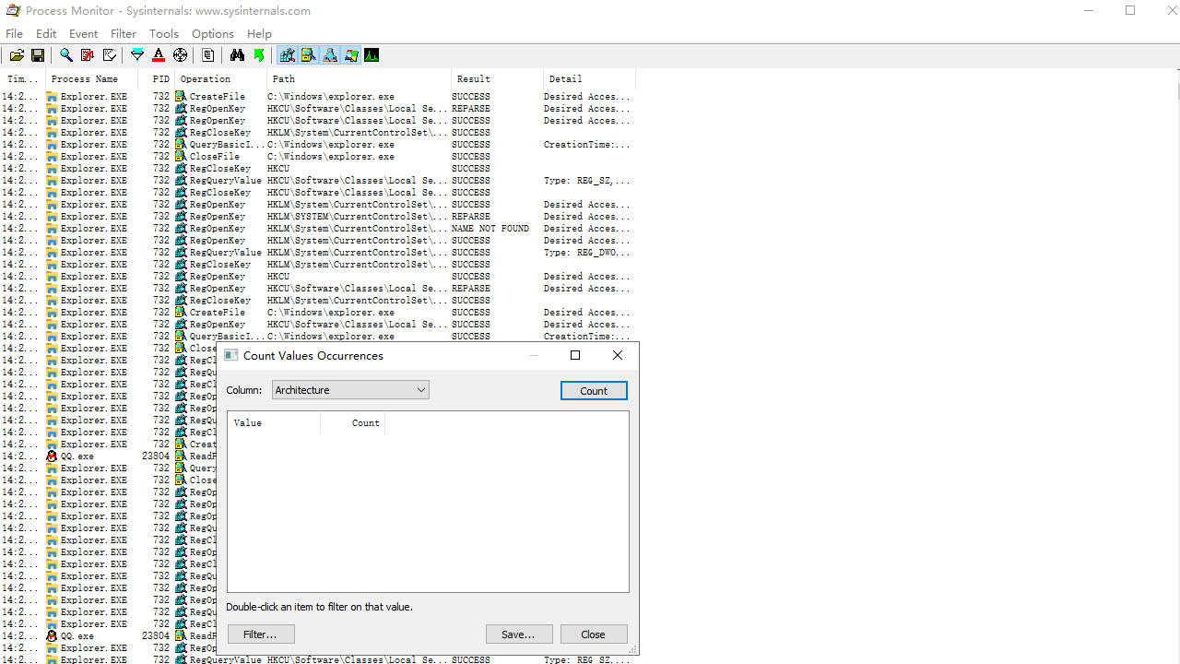
Task: Open the Filter dialog via the funnel icon
Action: (x=136, y=54)
